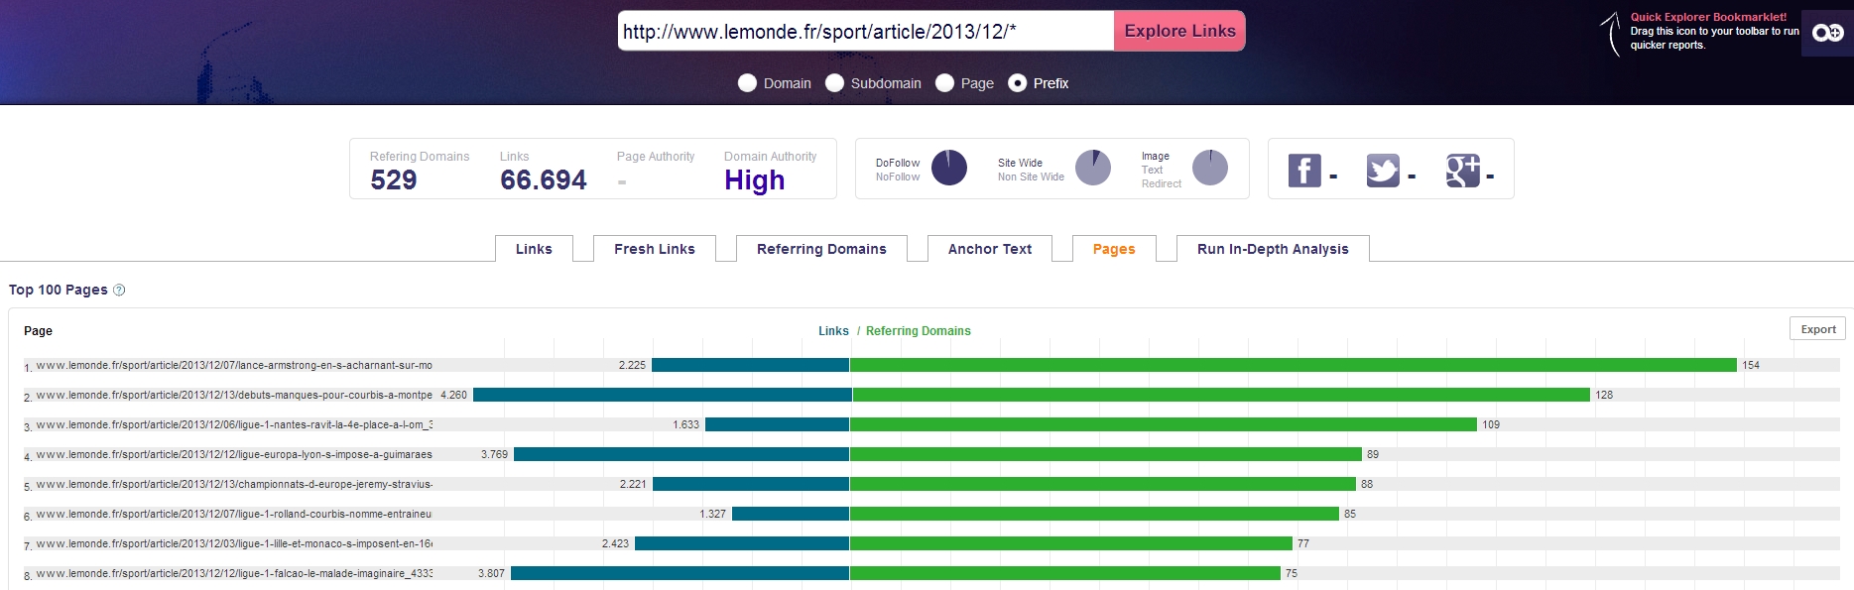Viewport: 1854px width, 590px height.
Task: Click the green 77 referring domains bar
Action: coord(1071,543)
